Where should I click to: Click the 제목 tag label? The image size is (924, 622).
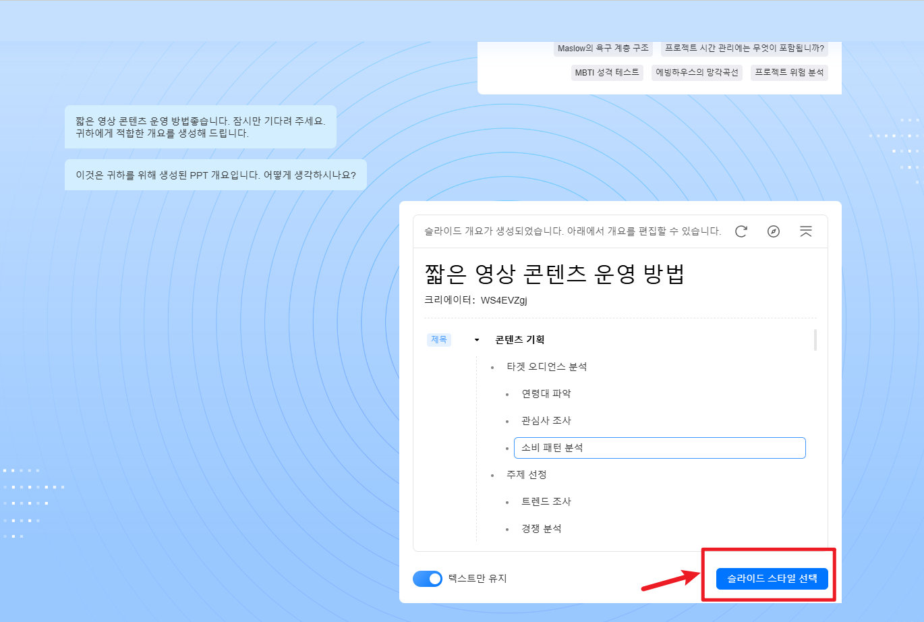point(439,340)
